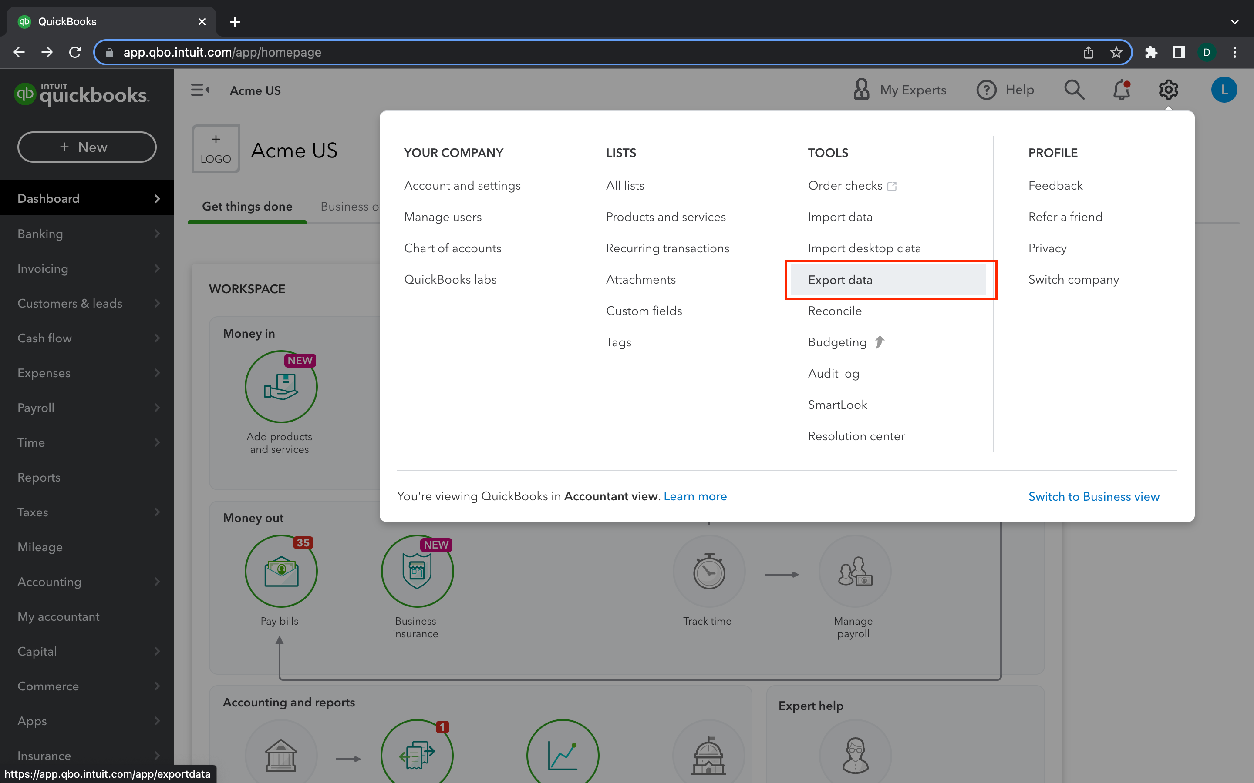Viewport: 1254px width, 783px height.
Task: Click Switch company in Profile
Action: [1073, 280]
